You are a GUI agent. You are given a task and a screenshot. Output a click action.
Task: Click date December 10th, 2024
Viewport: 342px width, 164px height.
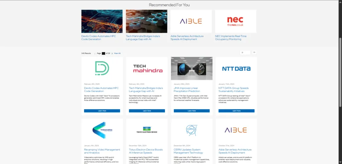137,145
